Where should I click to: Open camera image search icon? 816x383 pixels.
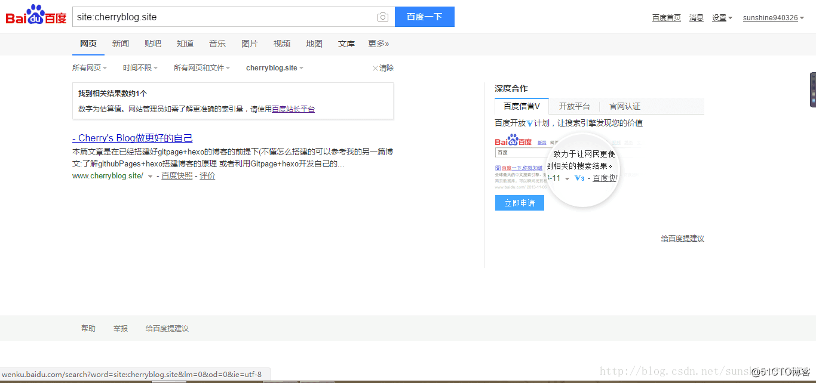(383, 17)
